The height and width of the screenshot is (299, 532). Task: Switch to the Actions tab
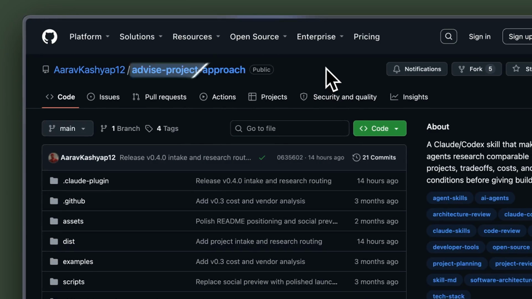(218, 97)
